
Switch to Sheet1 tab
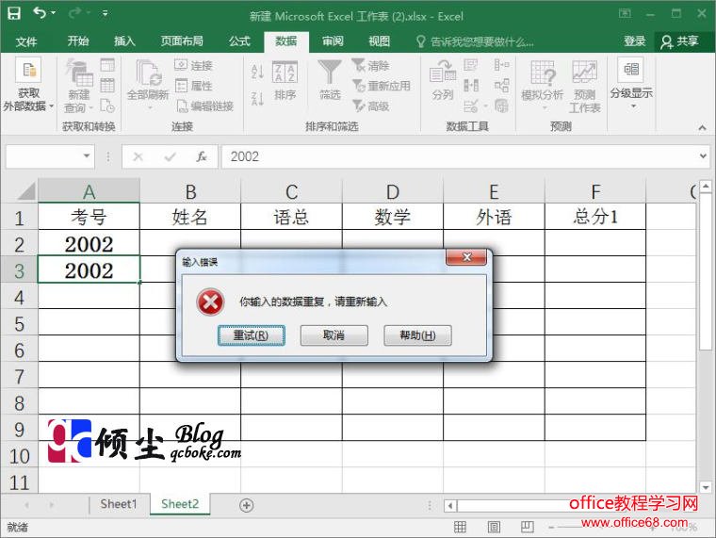pos(119,504)
